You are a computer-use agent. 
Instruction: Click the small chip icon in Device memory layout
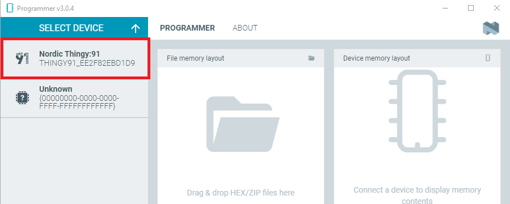[487, 58]
